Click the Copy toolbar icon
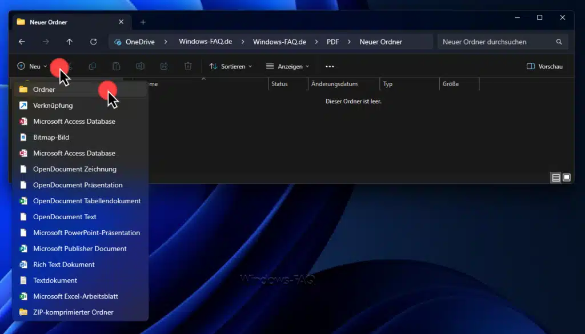585x334 pixels. click(92, 66)
